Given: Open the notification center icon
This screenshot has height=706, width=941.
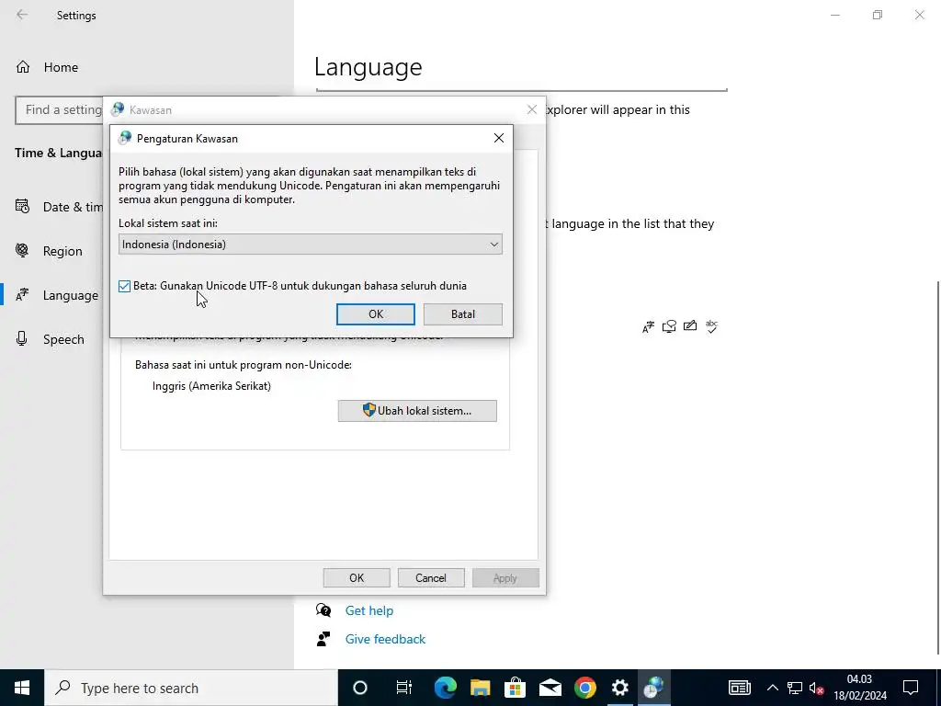Looking at the screenshot, I should pyautogui.click(x=911, y=688).
